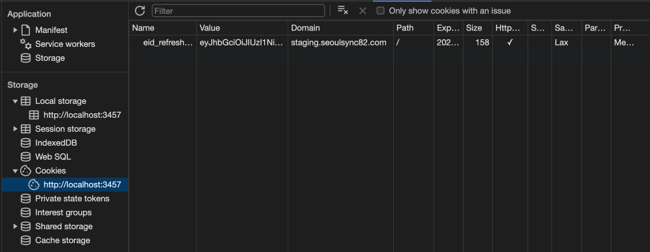The width and height of the screenshot is (650, 252).
Task: Click the Cookies cookie icon
Action: point(26,170)
